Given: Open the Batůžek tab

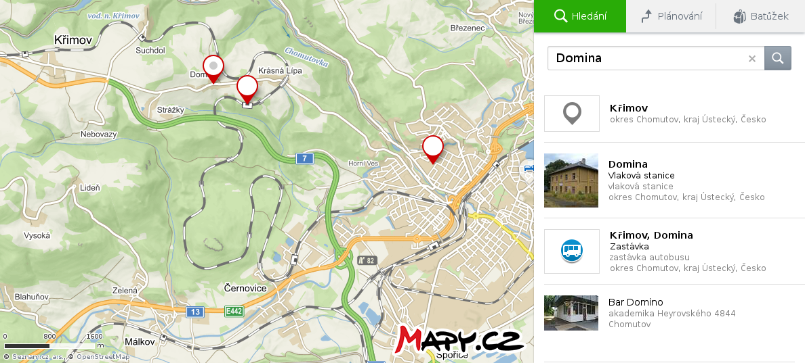Looking at the screenshot, I should [761, 16].
